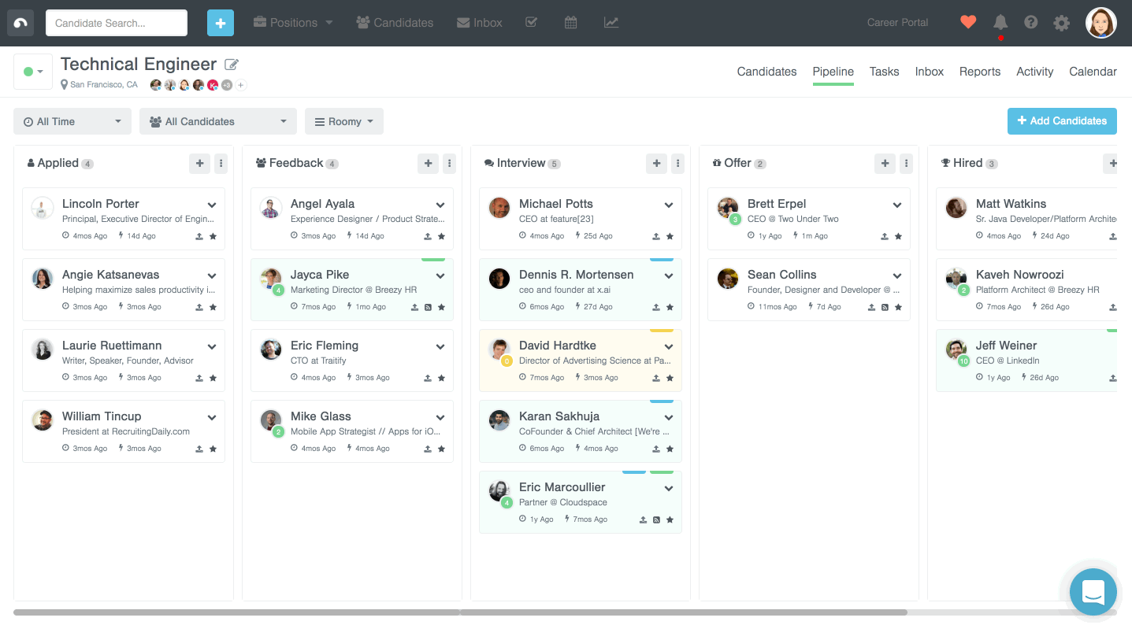Open the All Time filter dropdown
This screenshot has height=625, width=1132.
72,121
